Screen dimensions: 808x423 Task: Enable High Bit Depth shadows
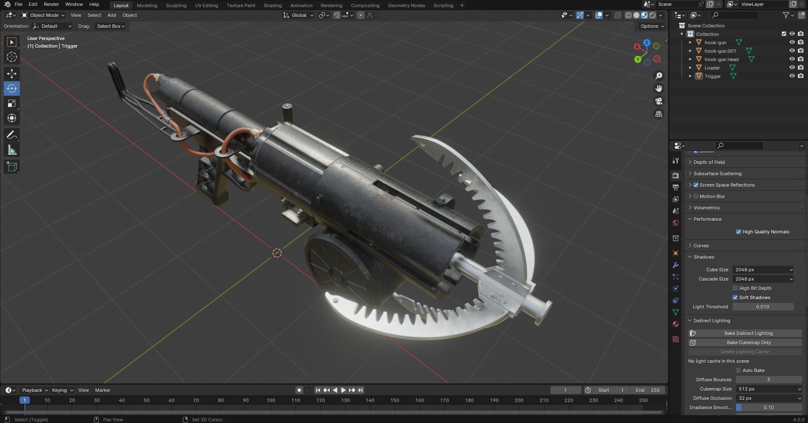(735, 288)
